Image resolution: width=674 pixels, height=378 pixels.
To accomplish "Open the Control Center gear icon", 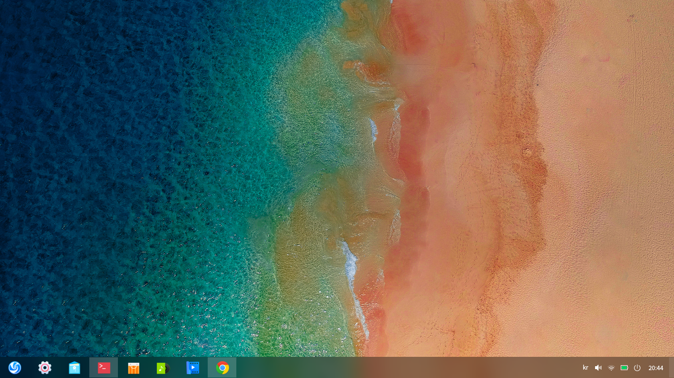I will [x=44, y=368].
